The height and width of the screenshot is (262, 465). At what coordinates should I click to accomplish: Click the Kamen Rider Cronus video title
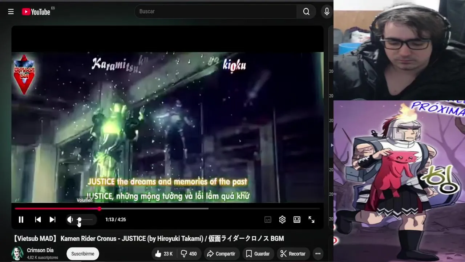(x=148, y=238)
